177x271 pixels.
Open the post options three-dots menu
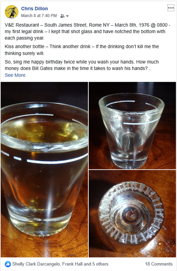171,8
